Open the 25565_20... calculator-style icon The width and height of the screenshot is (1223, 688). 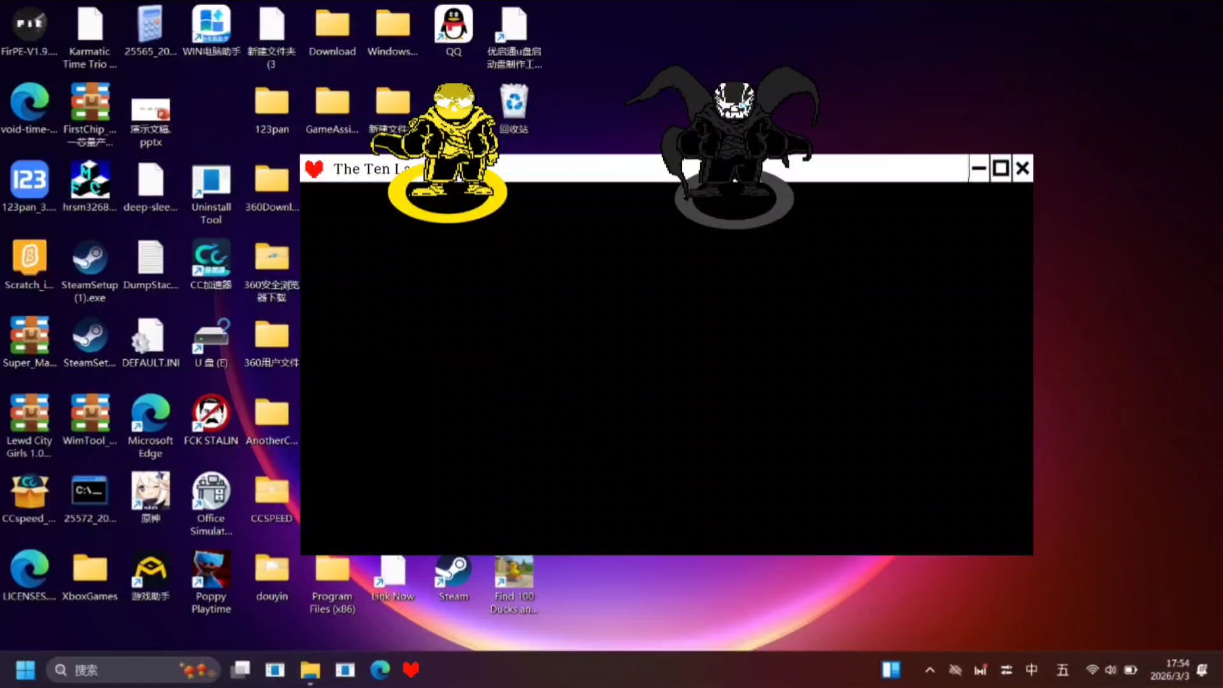pos(150,24)
